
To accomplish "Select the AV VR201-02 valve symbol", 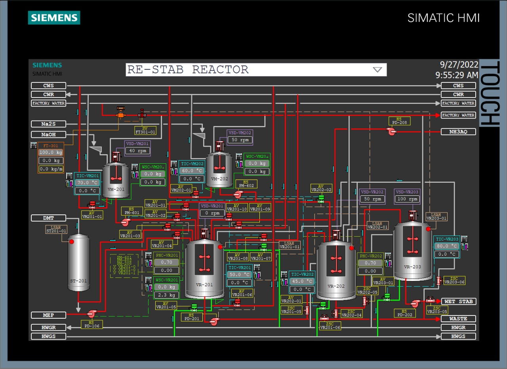I will [x=177, y=217].
